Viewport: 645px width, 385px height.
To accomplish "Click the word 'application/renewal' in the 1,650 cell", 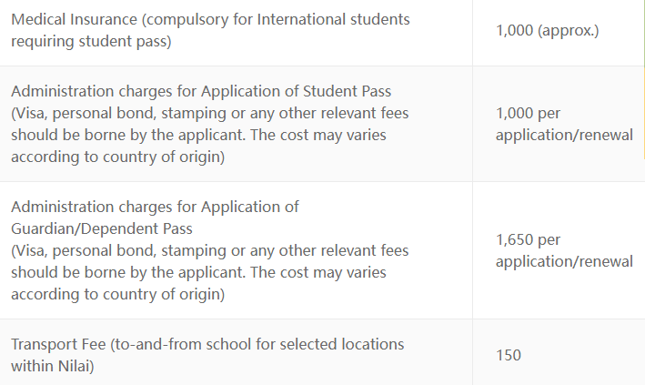I will pyautogui.click(x=564, y=261).
